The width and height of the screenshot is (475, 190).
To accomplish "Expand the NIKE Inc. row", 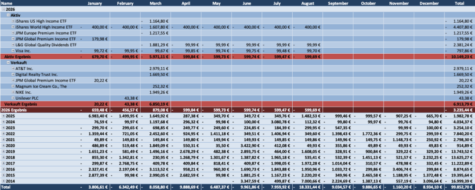I will 13,92.
